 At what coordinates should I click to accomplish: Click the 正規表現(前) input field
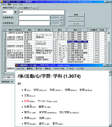[34, 18]
